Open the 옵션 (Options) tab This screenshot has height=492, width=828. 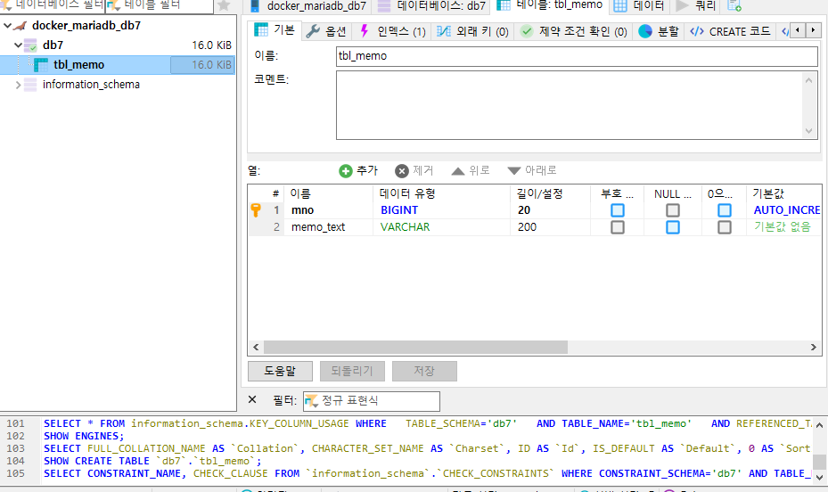click(327, 32)
